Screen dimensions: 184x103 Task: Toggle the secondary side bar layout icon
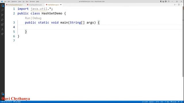click(166, 1)
